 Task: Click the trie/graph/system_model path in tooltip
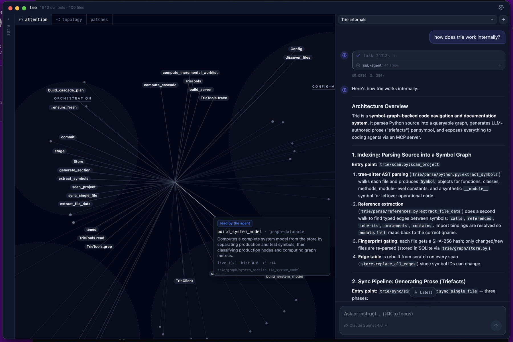[x=258, y=270]
